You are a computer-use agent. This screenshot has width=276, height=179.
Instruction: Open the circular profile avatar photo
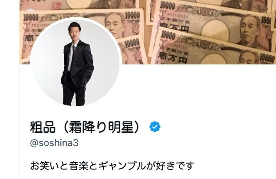[x=76, y=62]
